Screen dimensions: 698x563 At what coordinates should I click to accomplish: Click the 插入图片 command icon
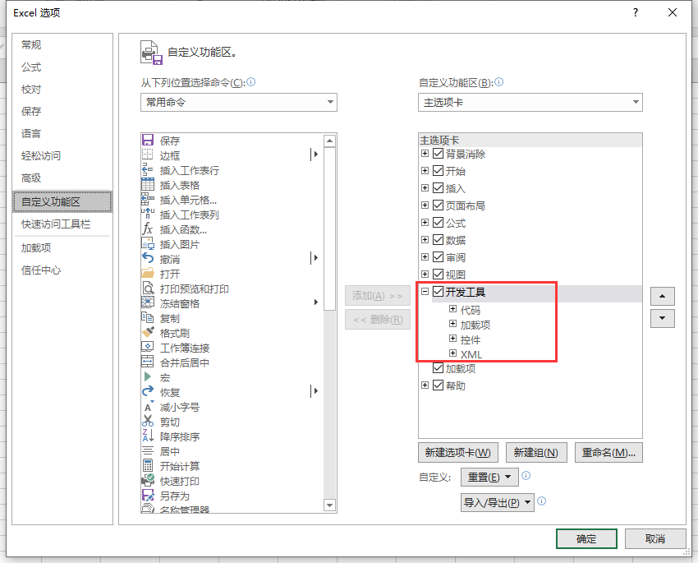click(x=148, y=244)
